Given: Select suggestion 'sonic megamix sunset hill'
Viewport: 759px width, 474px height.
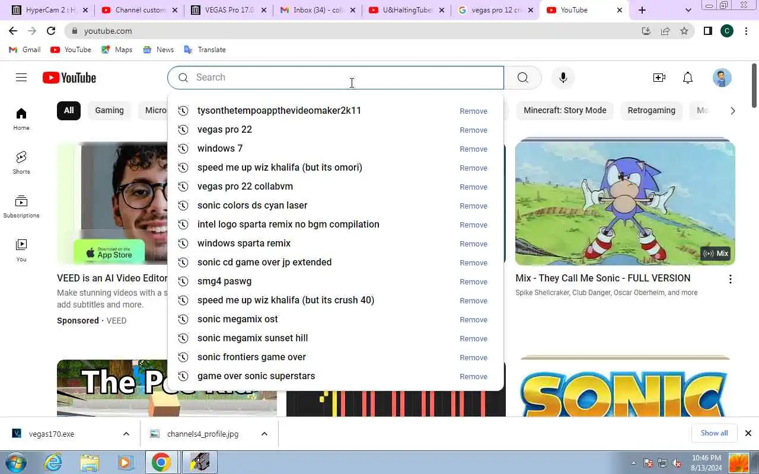Looking at the screenshot, I should (x=336, y=338).
